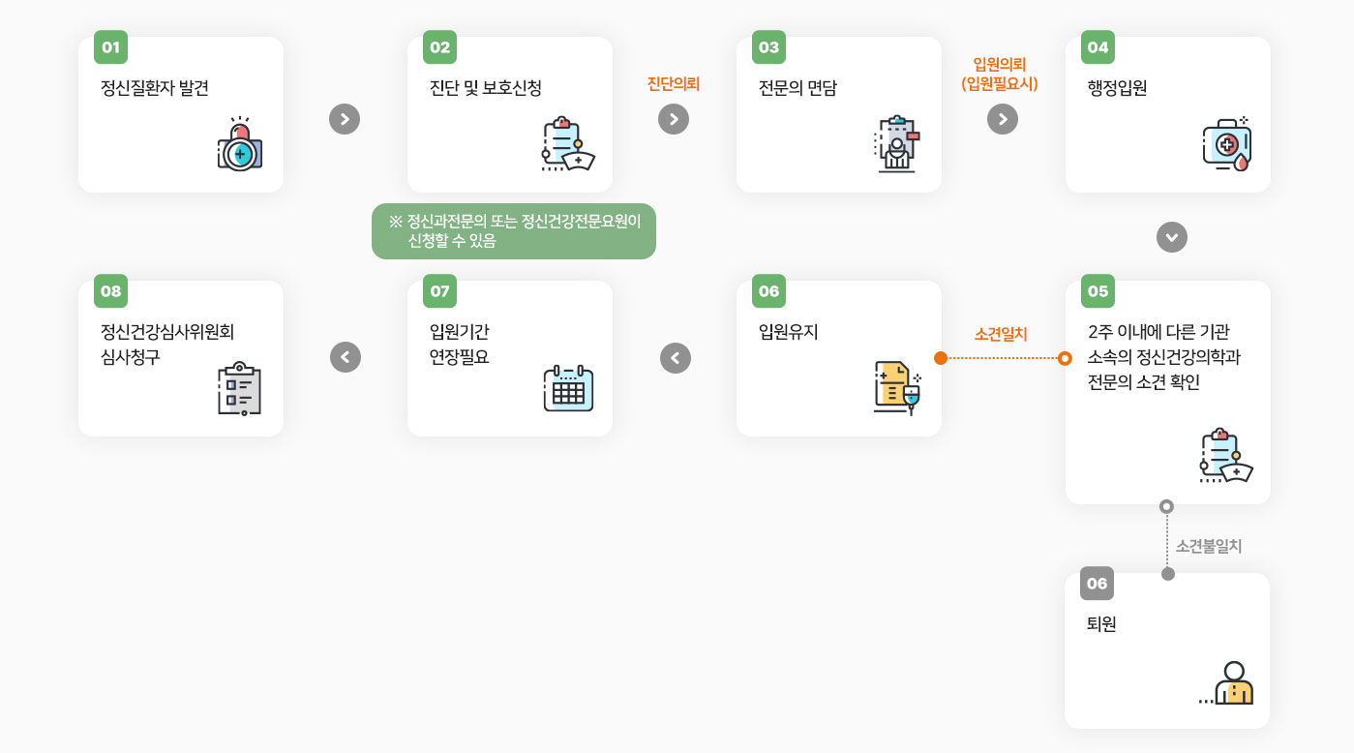Image resolution: width=1354 pixels, height=753 pixels.
Task: Click the green note about 정신건강전문요원
Action: (514, 231)
